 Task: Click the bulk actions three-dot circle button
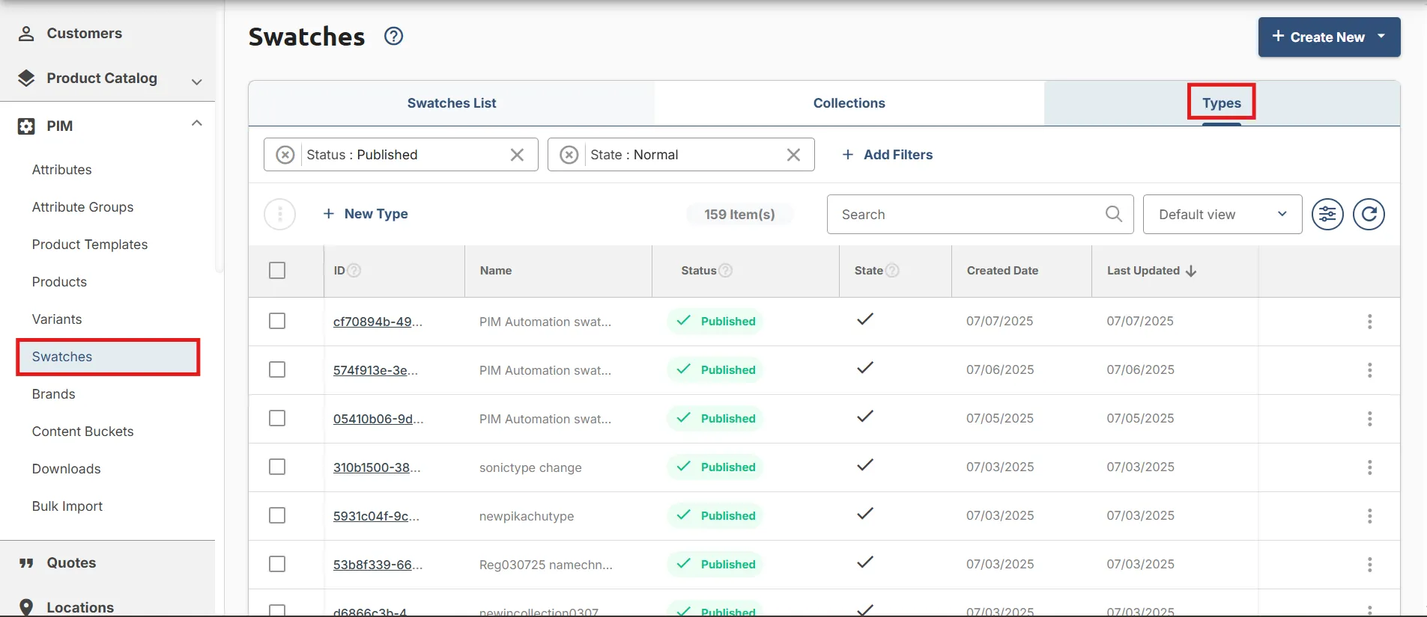(280, 215)
